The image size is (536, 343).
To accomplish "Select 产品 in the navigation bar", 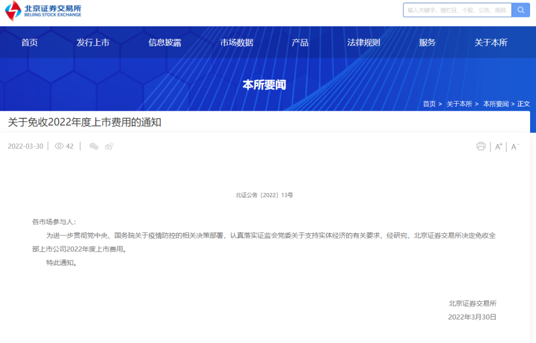I will tap(300, 43).
